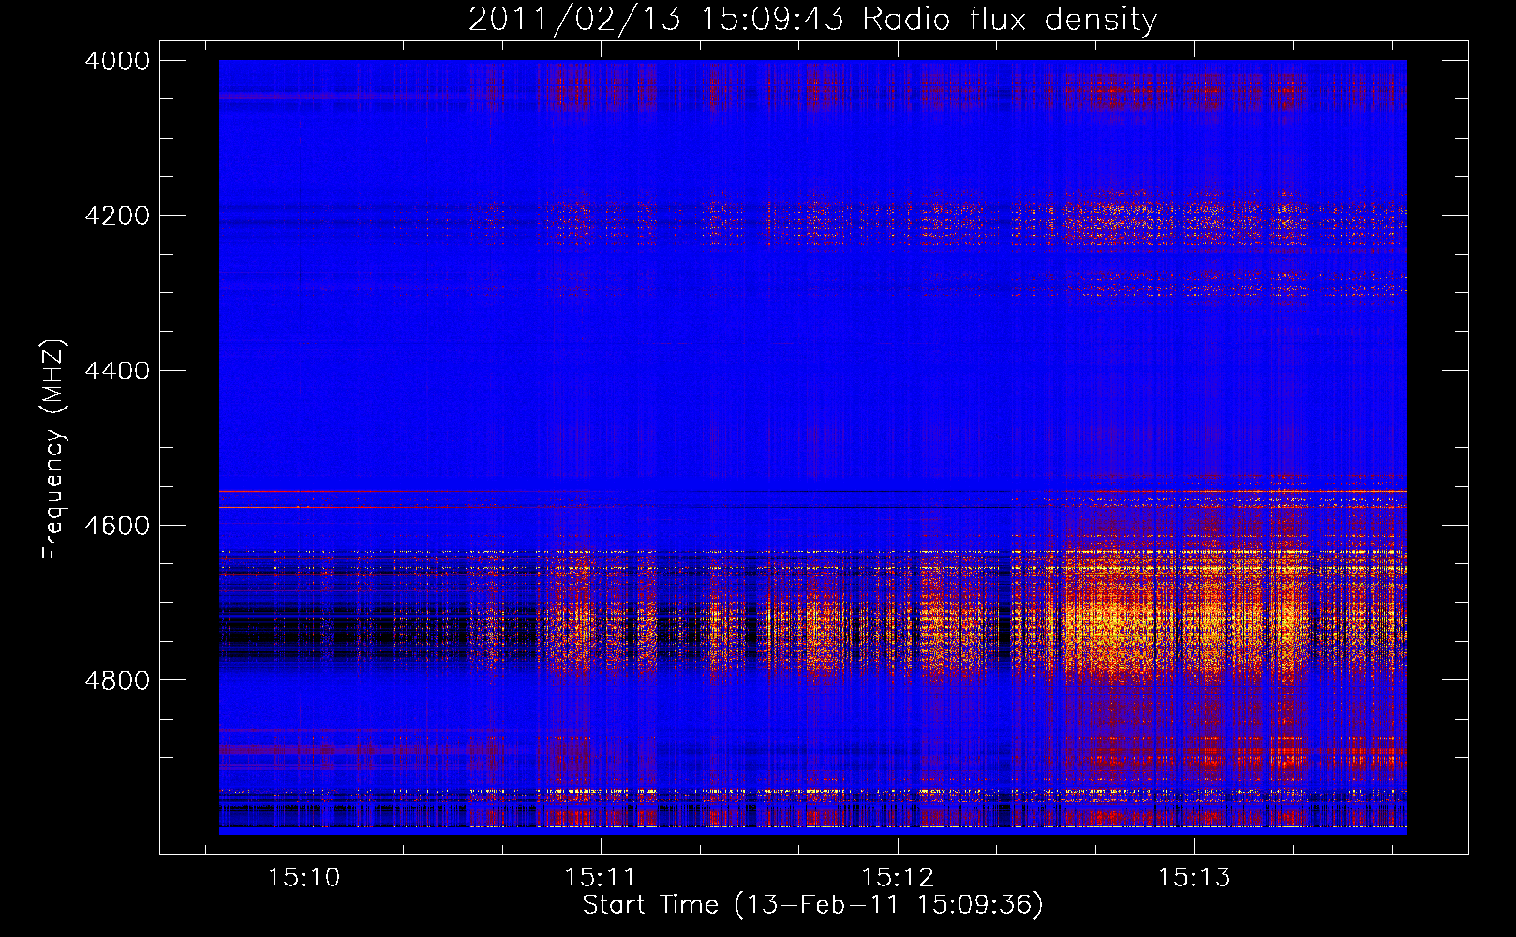Click the 15:10 time axis label
This screenshot has height=937, width=1516.
click(304, 878)
